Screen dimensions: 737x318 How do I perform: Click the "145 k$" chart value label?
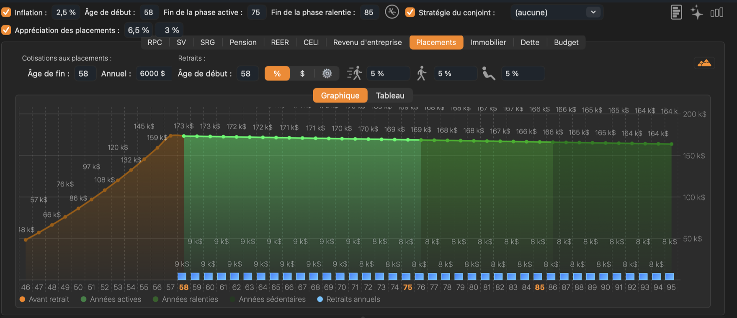144,126
